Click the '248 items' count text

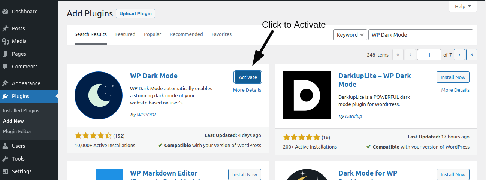point(378,55)
